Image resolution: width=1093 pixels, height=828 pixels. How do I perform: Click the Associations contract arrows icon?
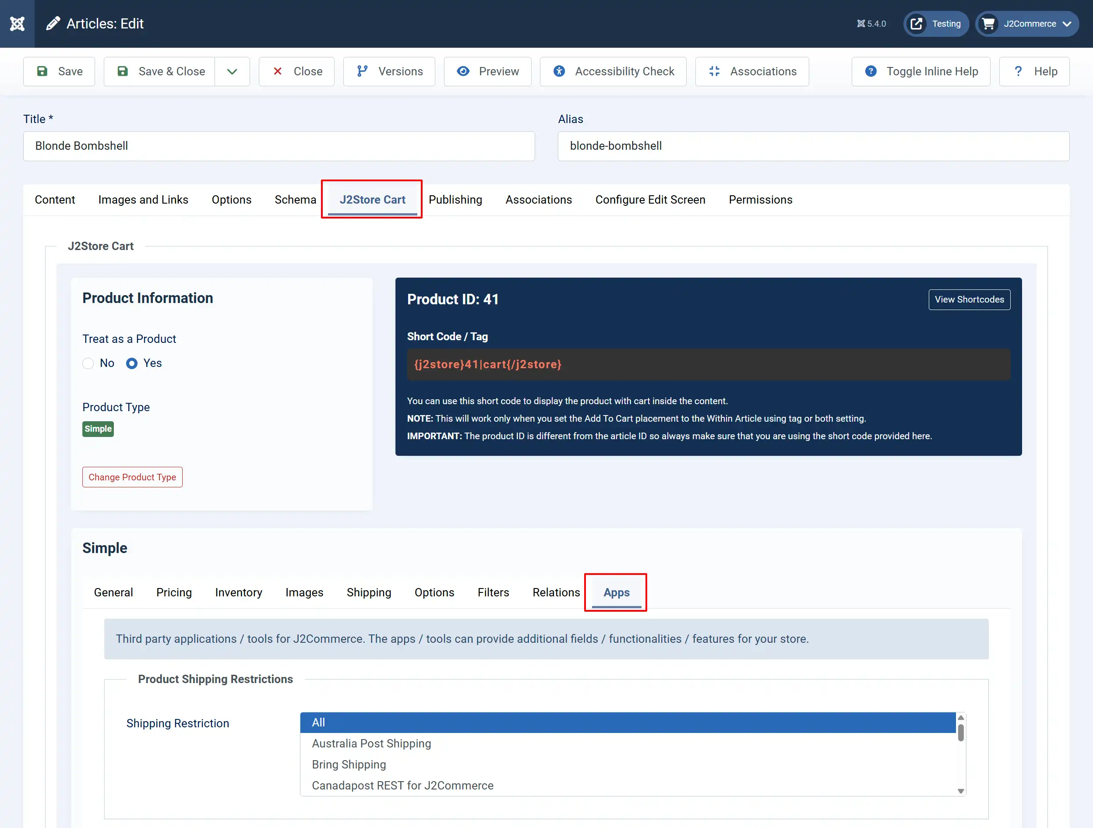pyautogui.click(x=715, y=71)
